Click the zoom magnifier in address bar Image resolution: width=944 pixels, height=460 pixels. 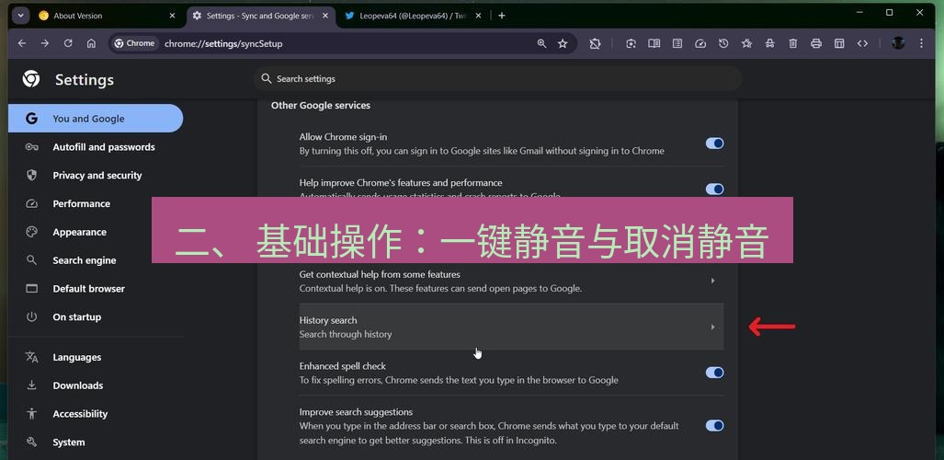[x=541, y=43]
